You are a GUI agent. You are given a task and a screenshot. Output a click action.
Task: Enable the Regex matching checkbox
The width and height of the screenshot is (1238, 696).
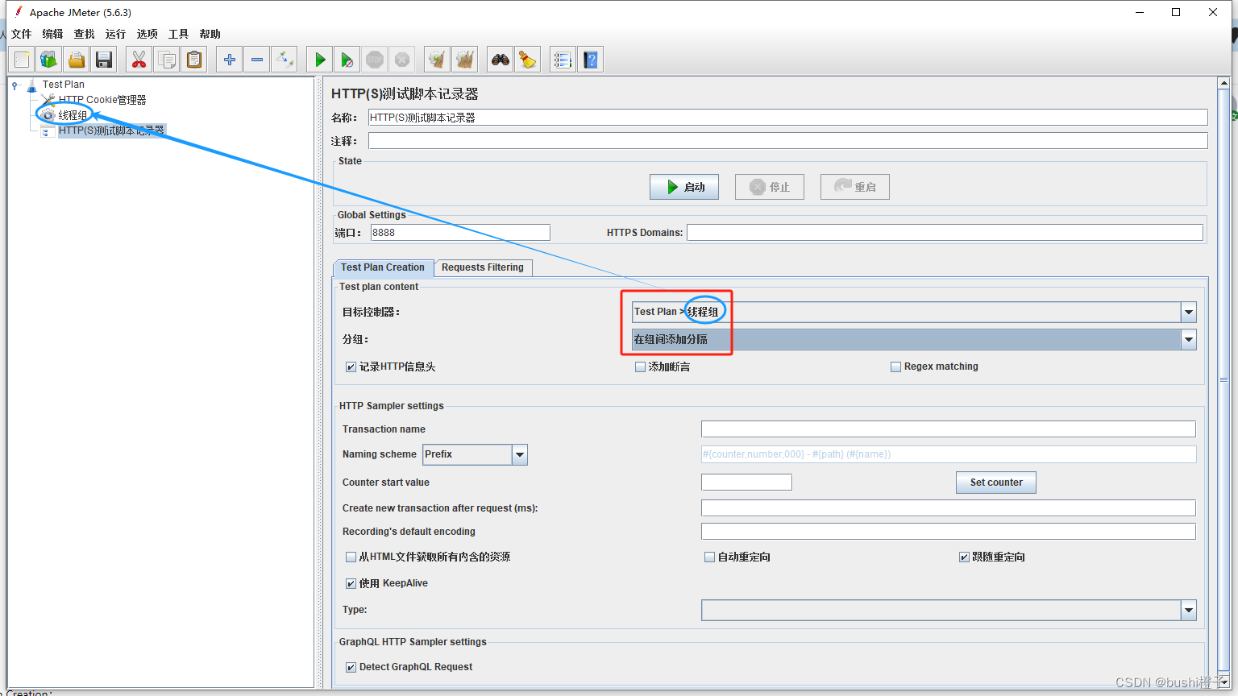coord(895,367)
